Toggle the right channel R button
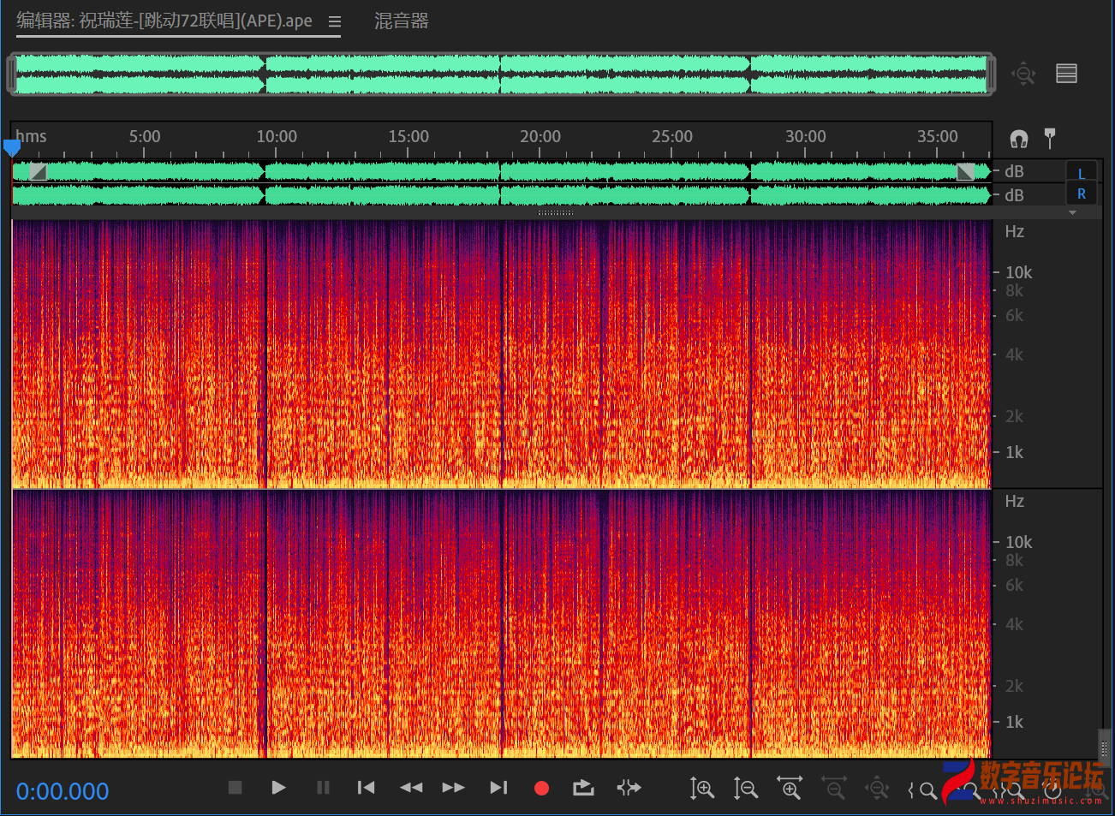Screen dimensions: 1115x816 (1081, 194)
